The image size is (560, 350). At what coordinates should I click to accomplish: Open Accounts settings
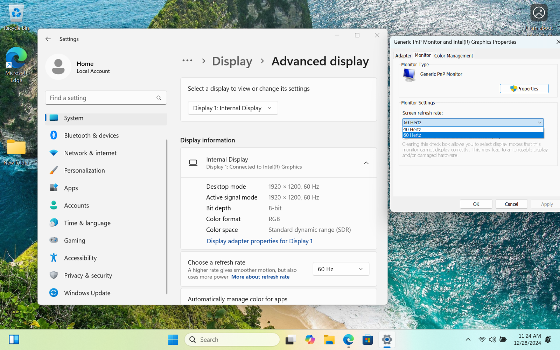[x=76, y=205]
